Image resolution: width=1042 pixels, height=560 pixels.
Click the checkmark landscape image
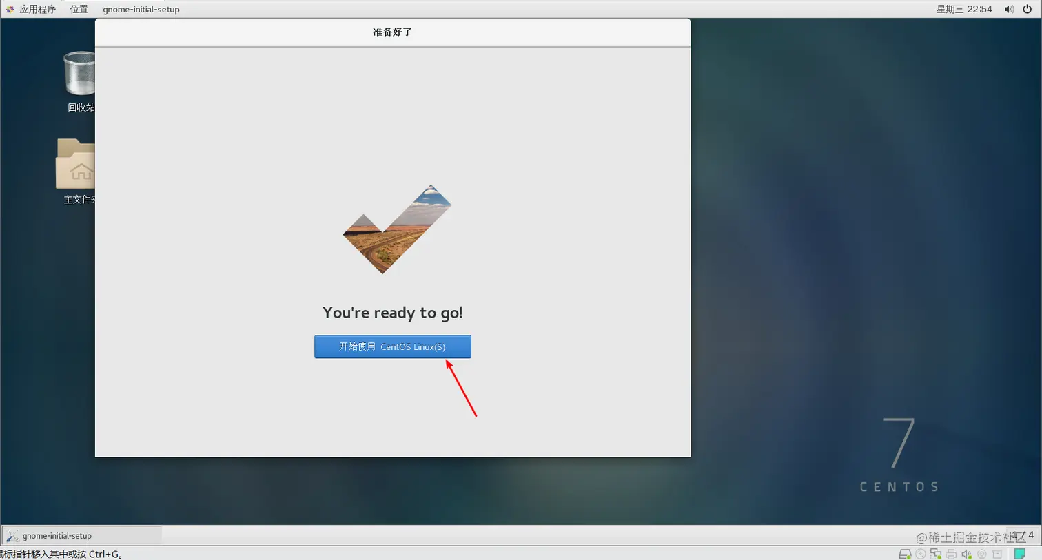point(397,229)
